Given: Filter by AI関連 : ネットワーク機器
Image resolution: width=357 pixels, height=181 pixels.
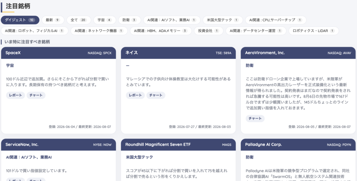Looking at the screenshot, I should click(x=99, y=31).
